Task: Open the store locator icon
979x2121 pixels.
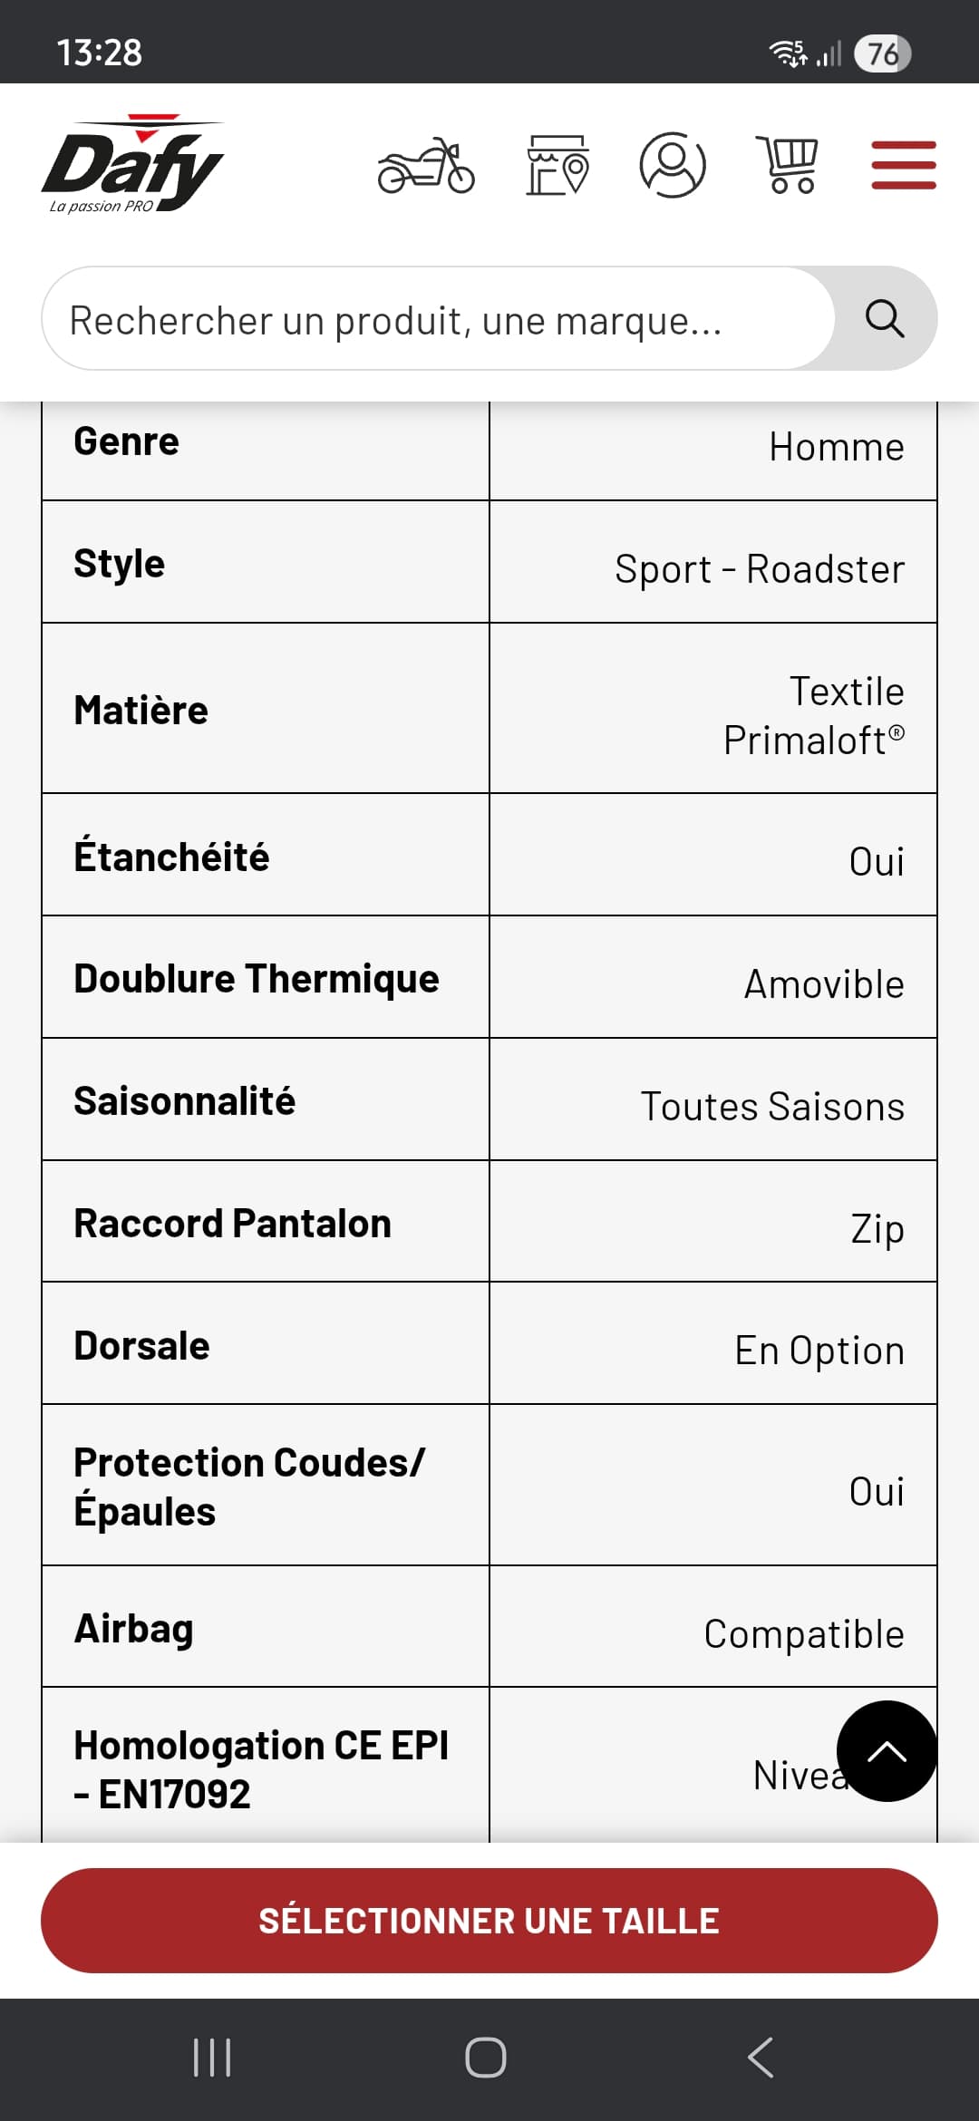Action: (x=557, y=165)
